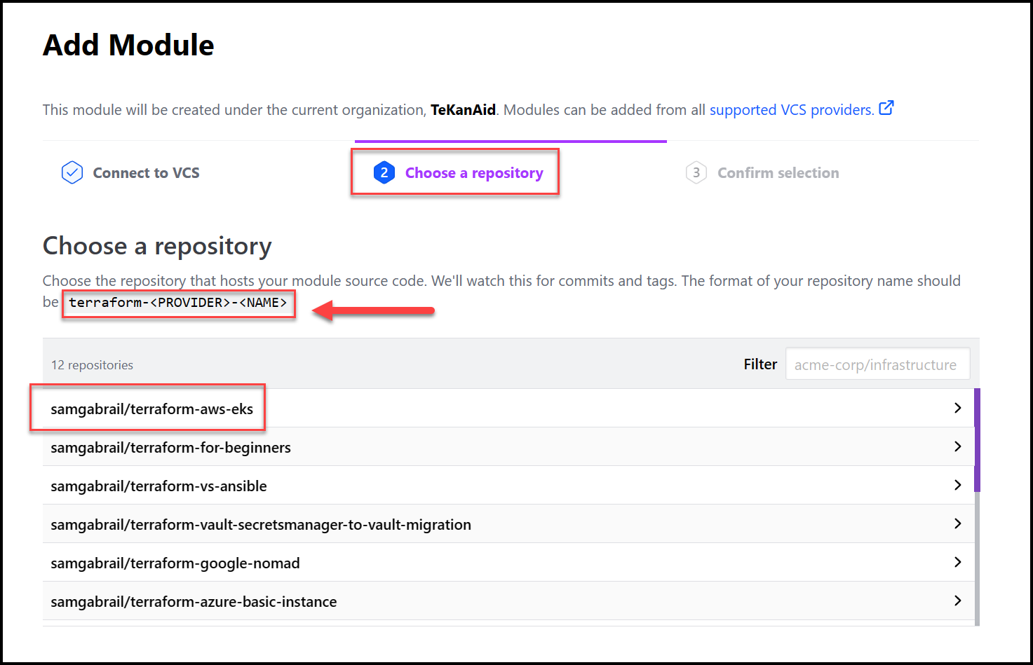Click the purple repository list scrollbar thumb
Image resolution: width=1033 pixels, height=665 pixels.
pyautogui.click(x=977, y=440)
